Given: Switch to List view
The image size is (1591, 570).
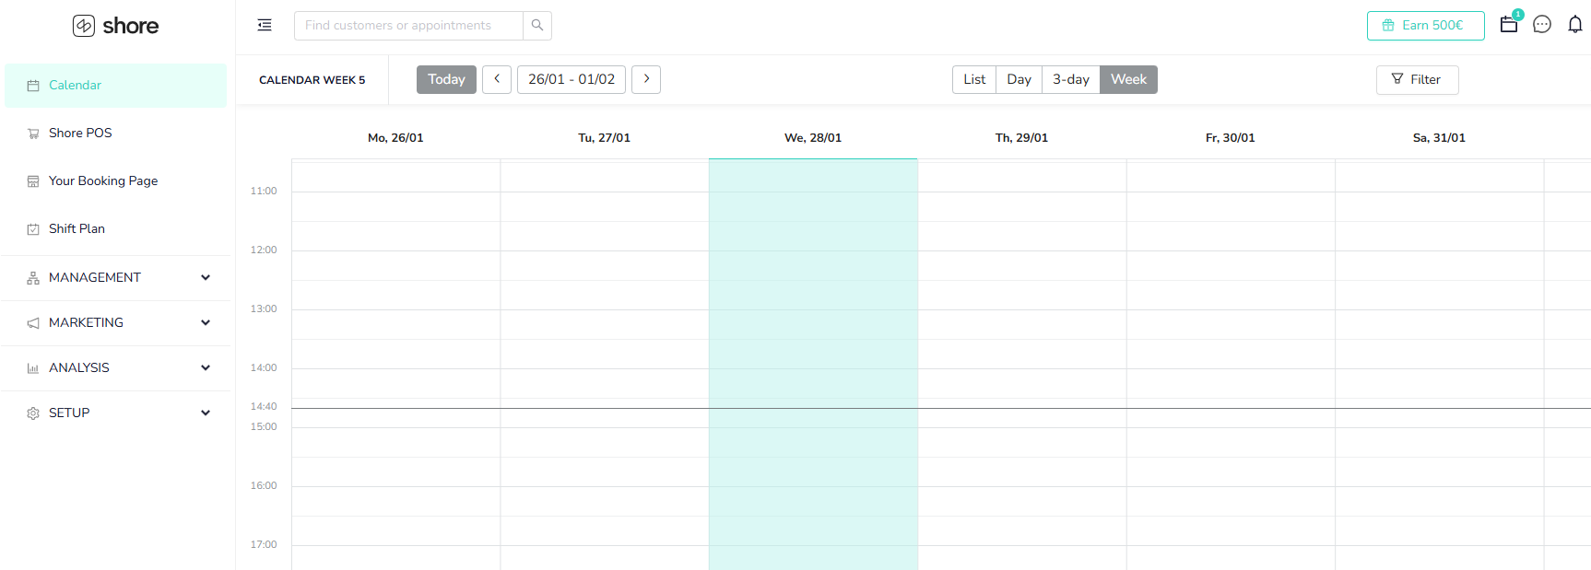Looking at the screenshot, I should point(974,79).
